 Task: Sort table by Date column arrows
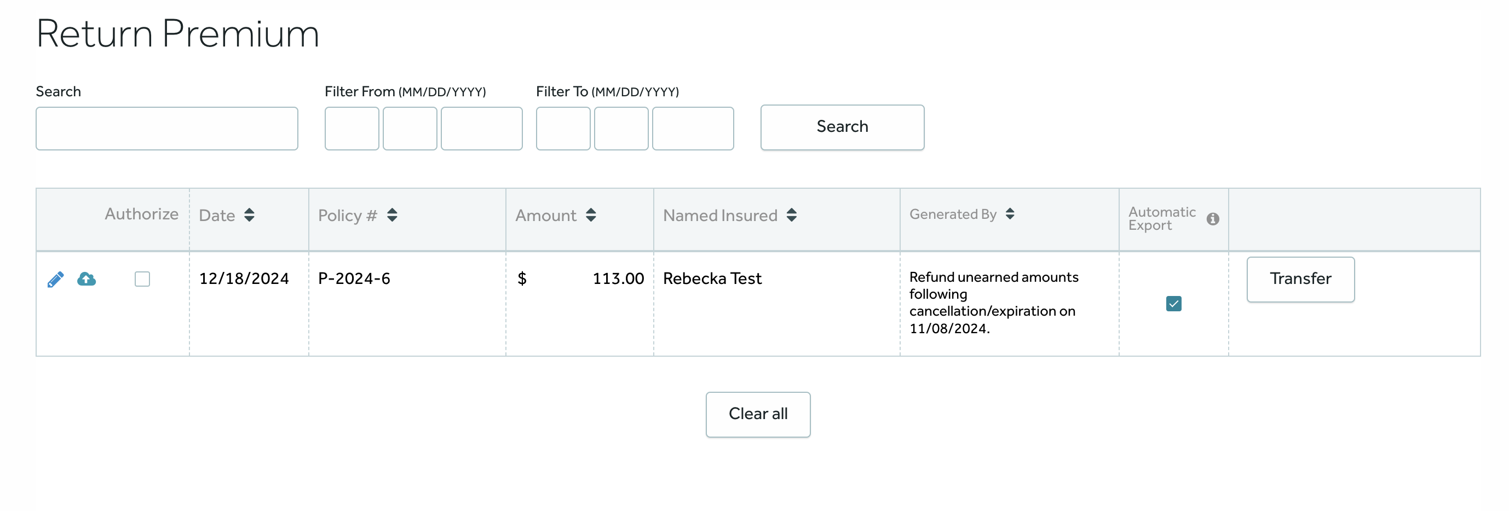[x=250, y=215]
